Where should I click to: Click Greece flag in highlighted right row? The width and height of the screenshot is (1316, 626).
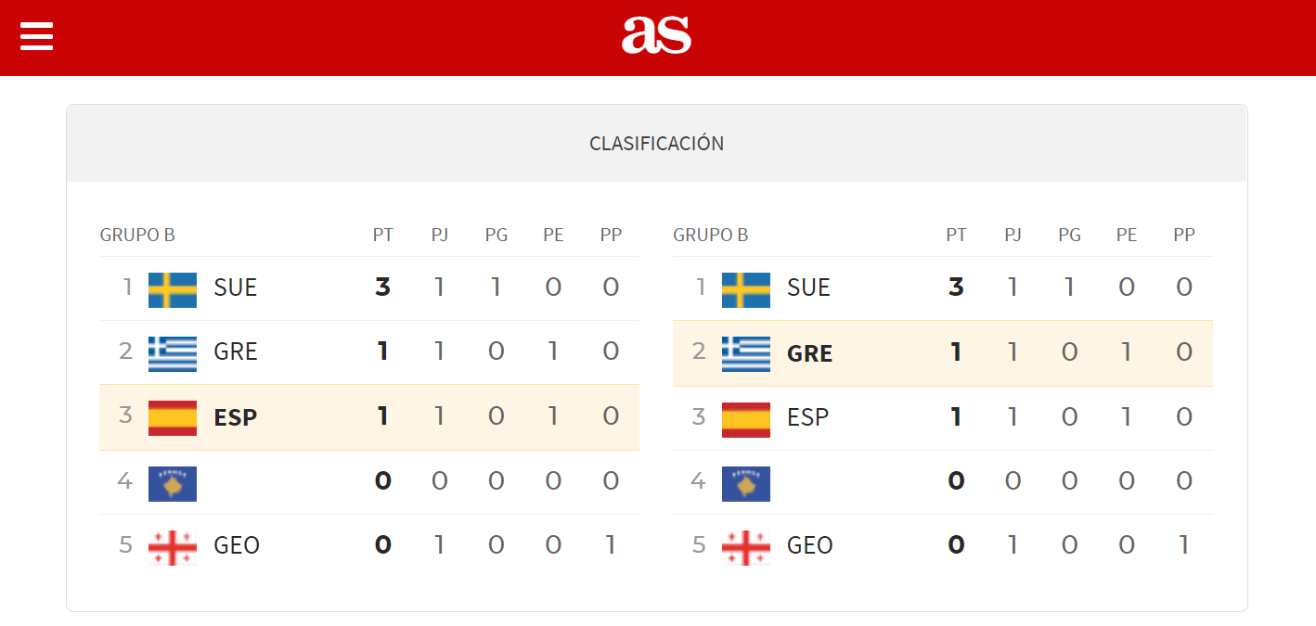click(746, 354)
